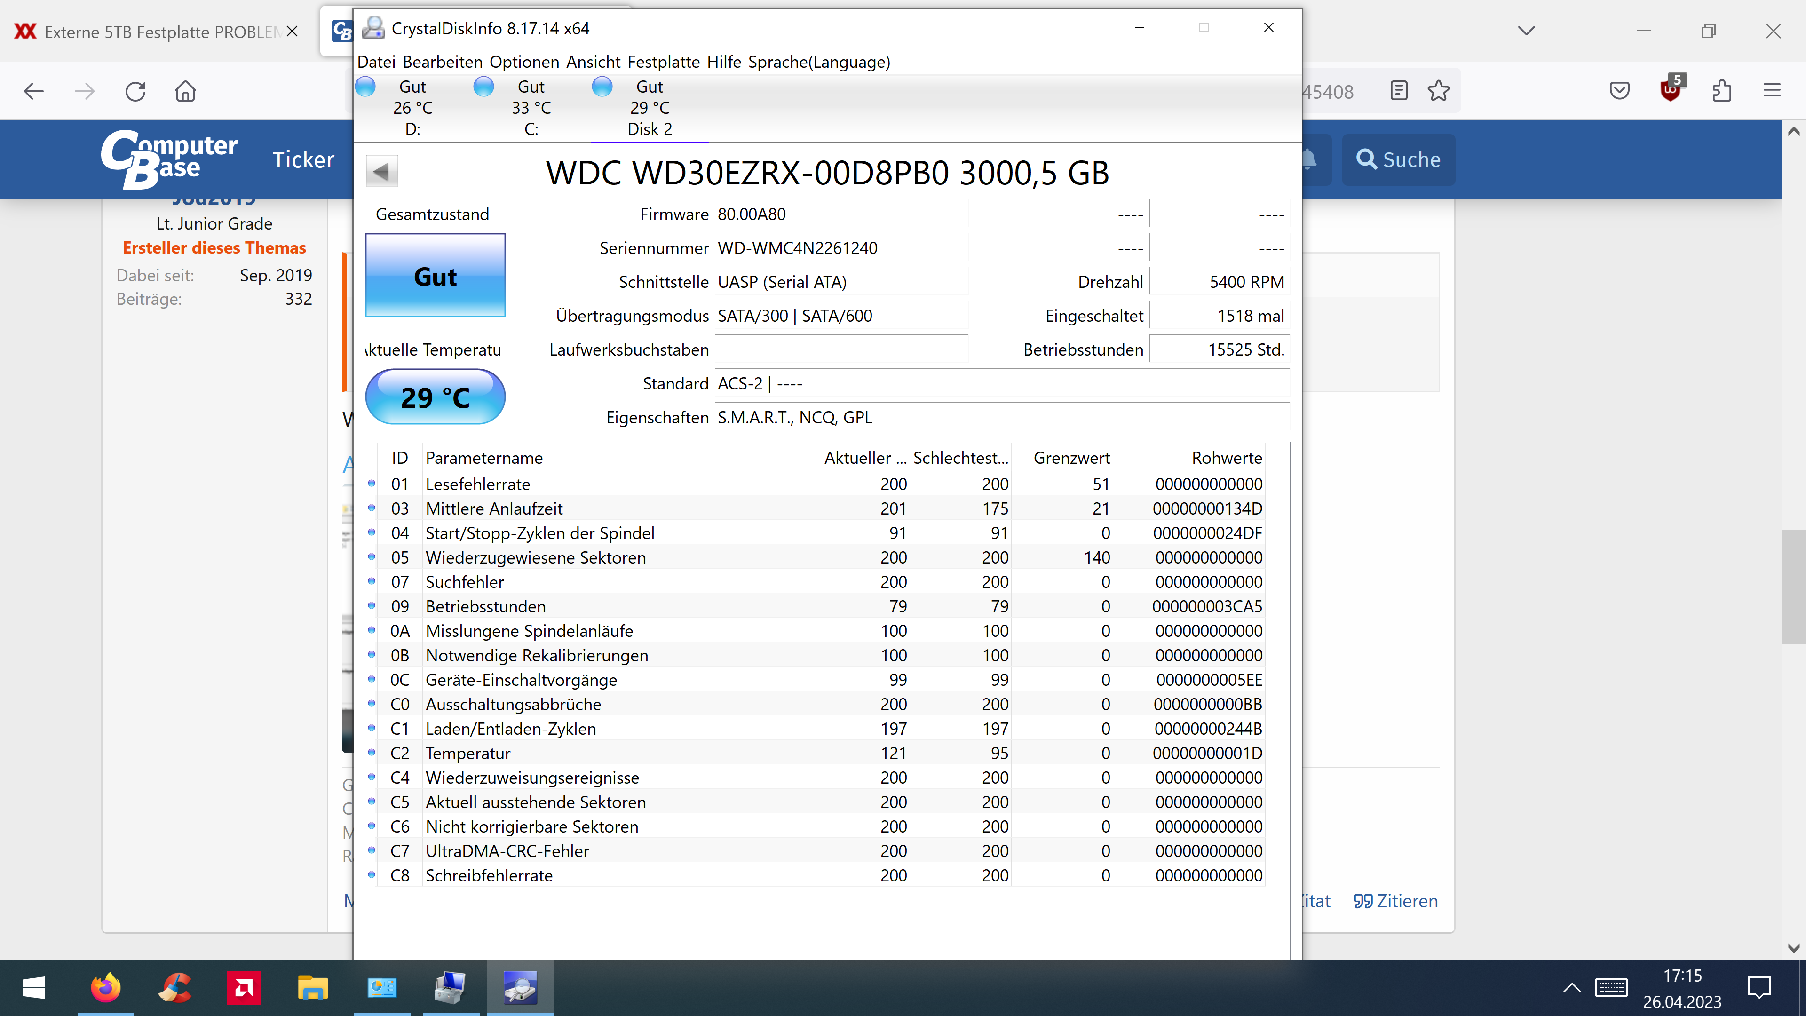Expand the hidden system tray icons

tap(1572, 988)
